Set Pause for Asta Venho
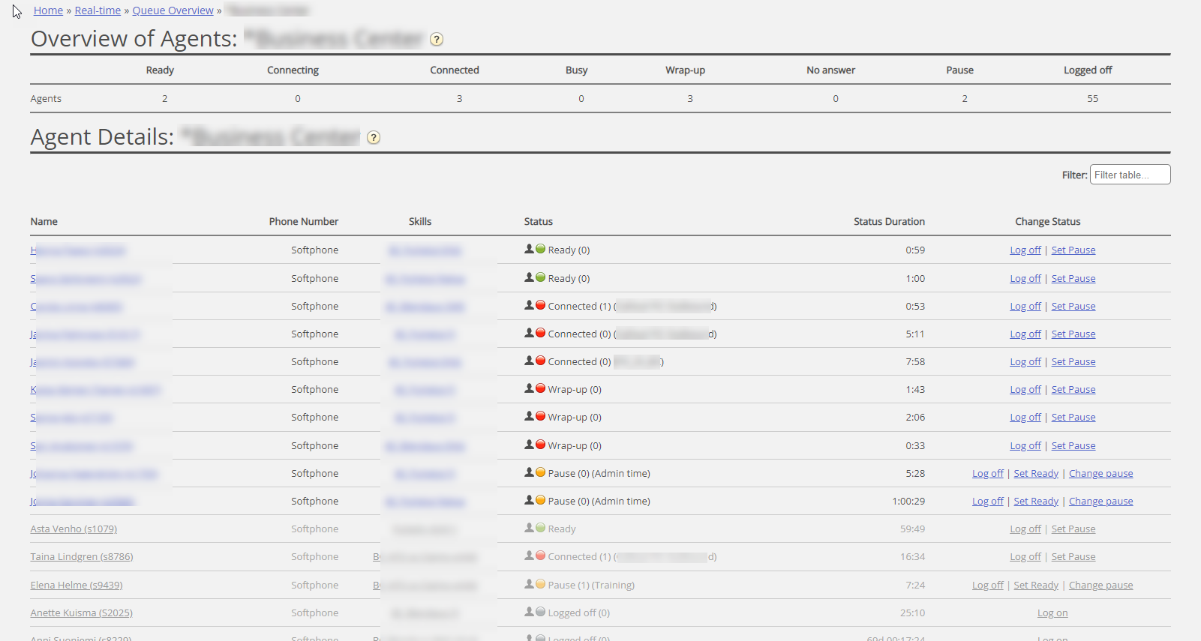Viewport: 1201px width, 641px height. 1073,529
